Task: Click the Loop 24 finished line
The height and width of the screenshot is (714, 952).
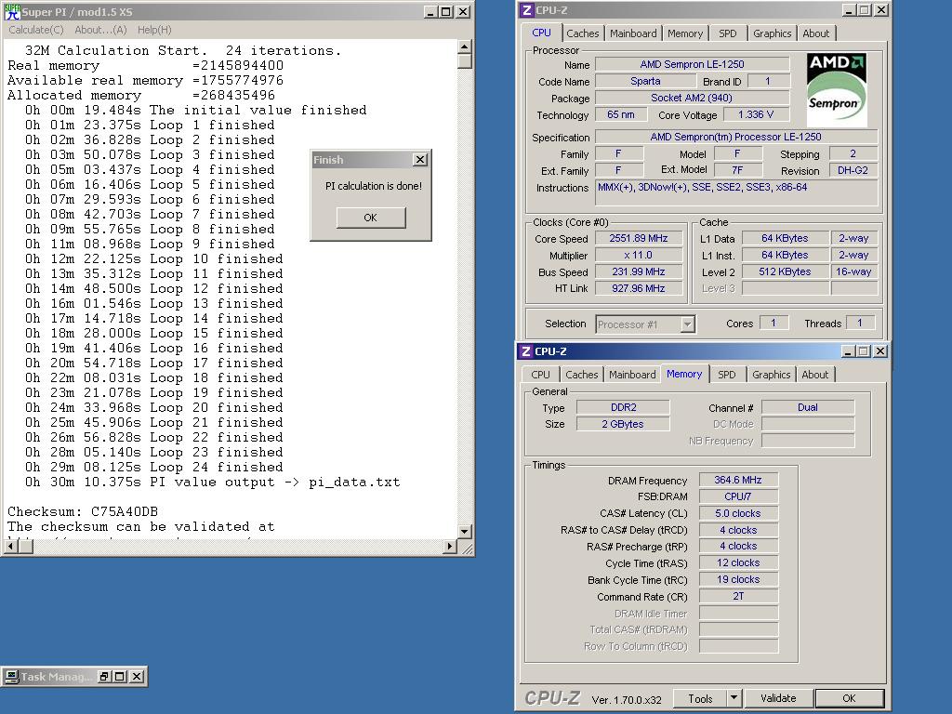Action: (153, 468)
